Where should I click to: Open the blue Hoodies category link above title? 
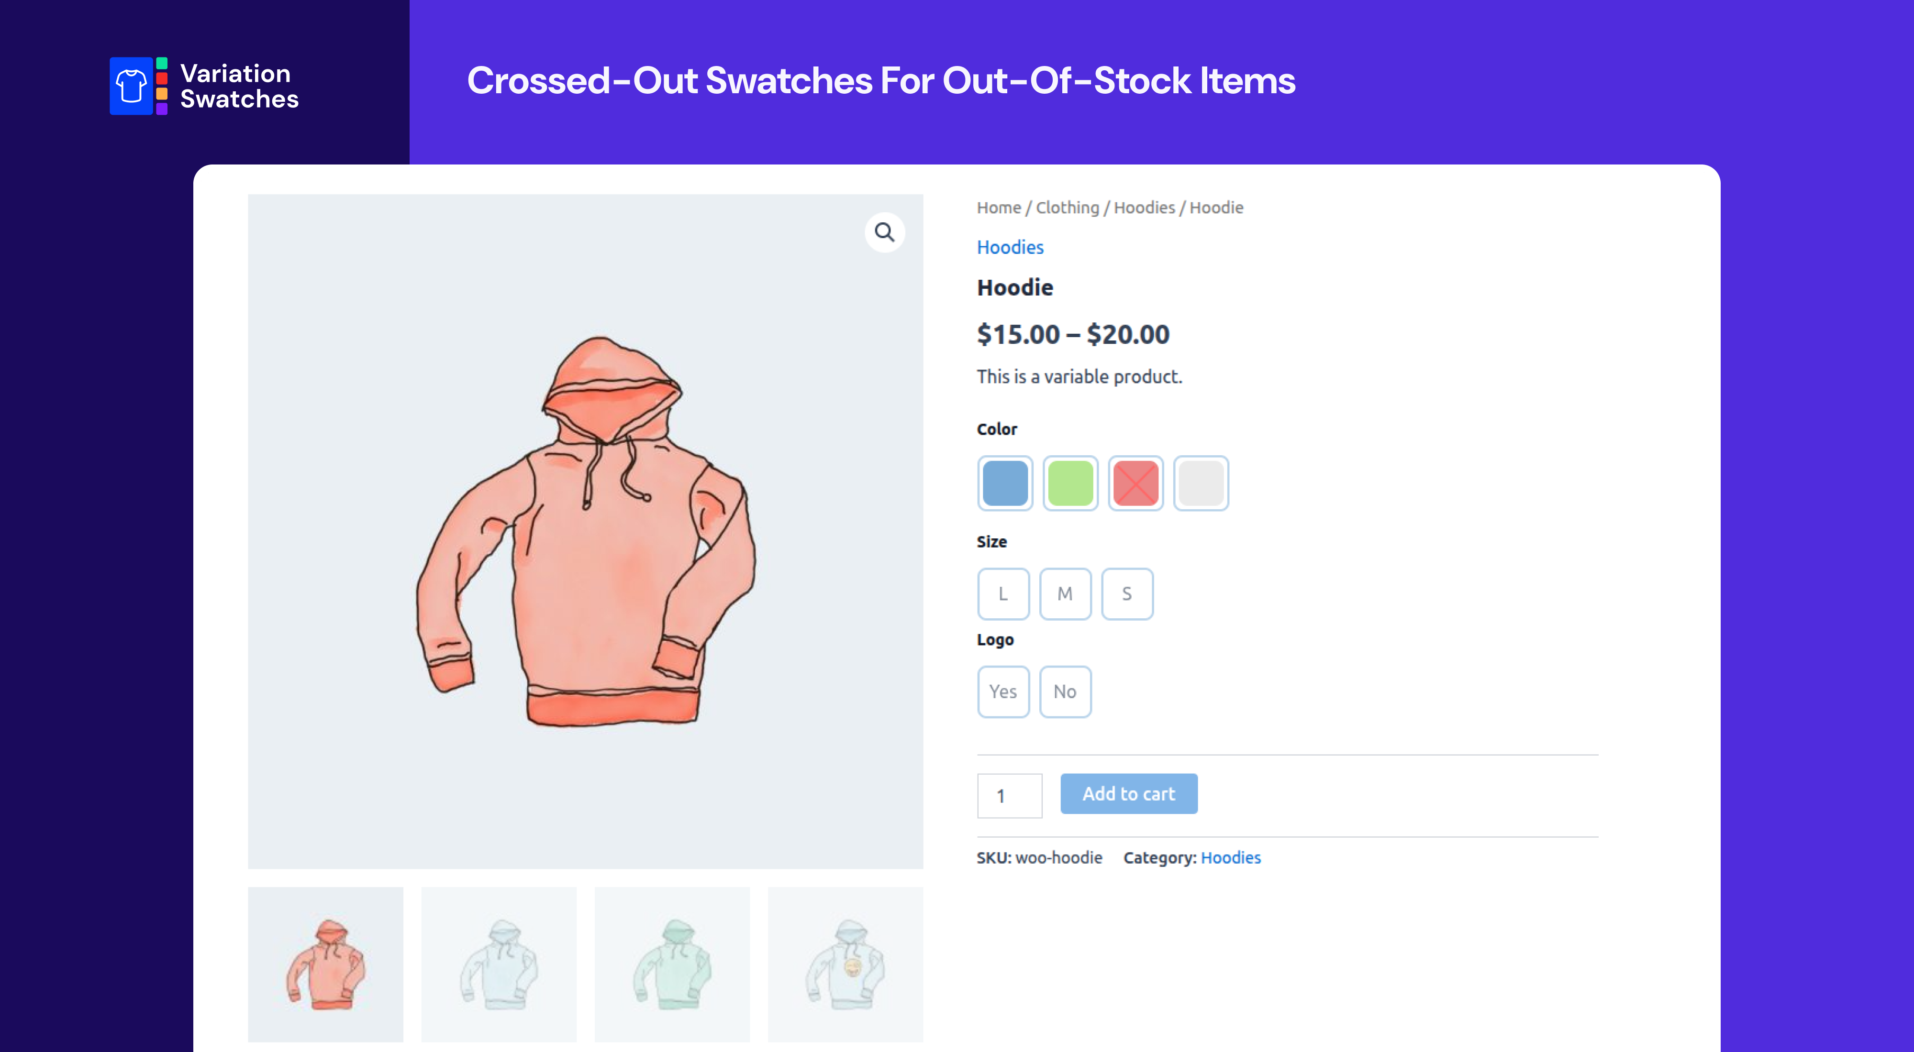tap(1010, 247)
